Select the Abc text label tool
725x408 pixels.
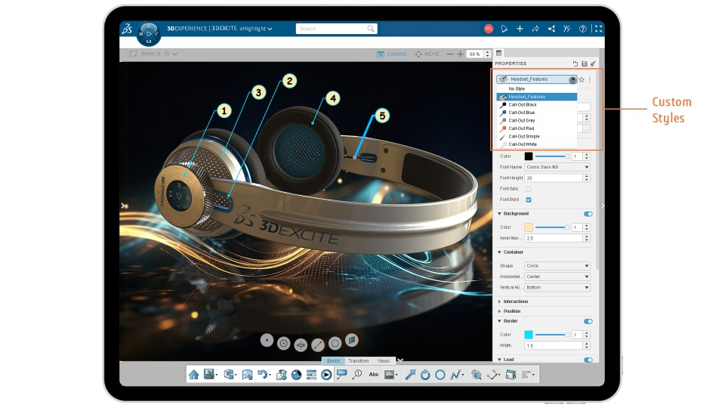[374, 374]
